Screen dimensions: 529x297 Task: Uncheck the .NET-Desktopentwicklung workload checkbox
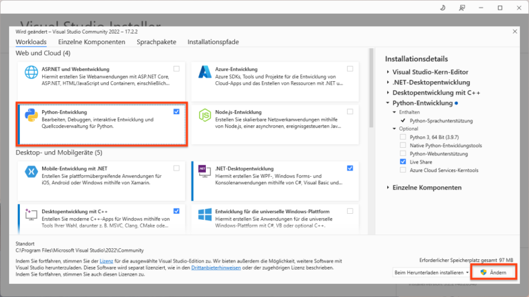tap(350, 168)
